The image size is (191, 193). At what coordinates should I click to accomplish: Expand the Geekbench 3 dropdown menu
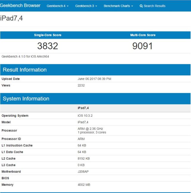(x=86, y=6)
